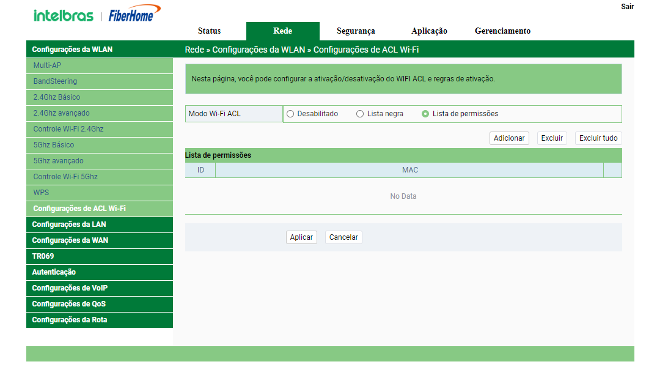Click the breadcrumb Rede » Configurações da WLAN
The height and width of the screenshot is (378, 646).
click(x=245, y=50)
